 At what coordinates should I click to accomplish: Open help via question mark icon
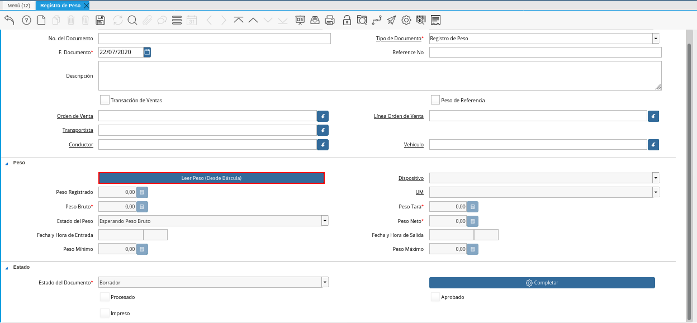click(x=26, y=20)
